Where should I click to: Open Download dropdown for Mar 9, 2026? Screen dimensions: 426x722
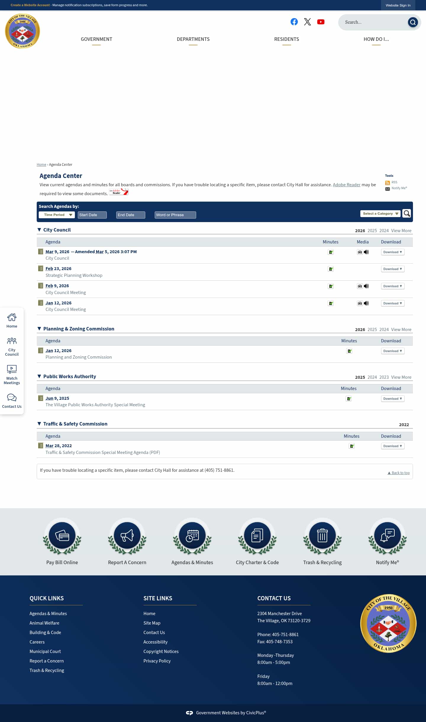tap(393, 252)
